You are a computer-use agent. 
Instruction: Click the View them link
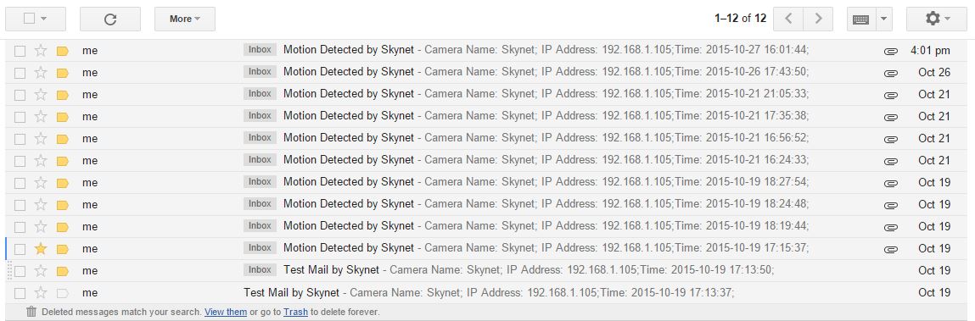(x=226, y=312)
